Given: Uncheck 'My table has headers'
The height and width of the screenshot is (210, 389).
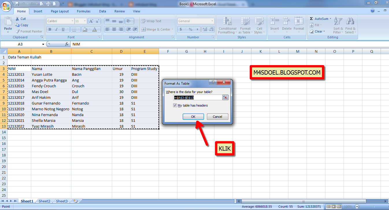Looking at the screenshot, I should [x=175, y=105].
